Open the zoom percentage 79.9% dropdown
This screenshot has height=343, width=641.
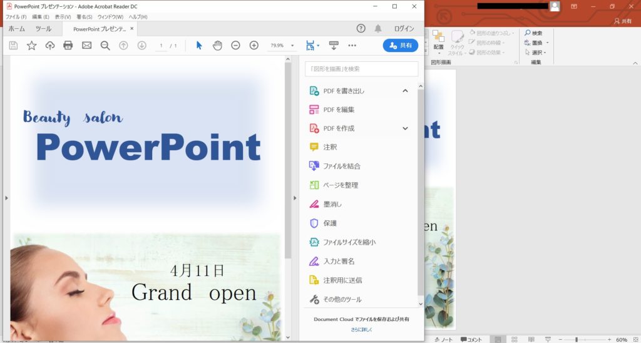click(x=292, y=46)
